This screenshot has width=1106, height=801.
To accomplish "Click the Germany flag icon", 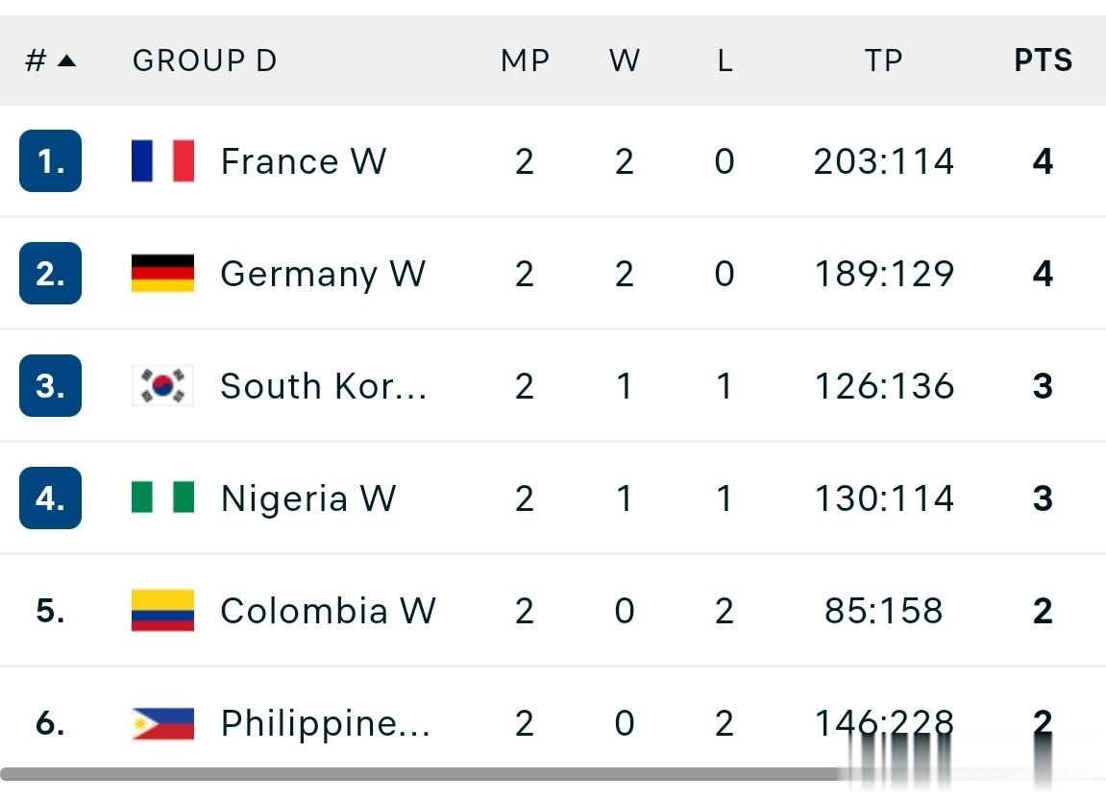I will (162, 274).
